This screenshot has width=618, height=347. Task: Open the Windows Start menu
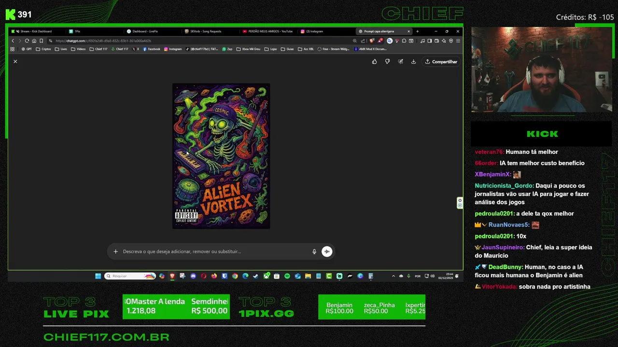[x=98, y=276]
